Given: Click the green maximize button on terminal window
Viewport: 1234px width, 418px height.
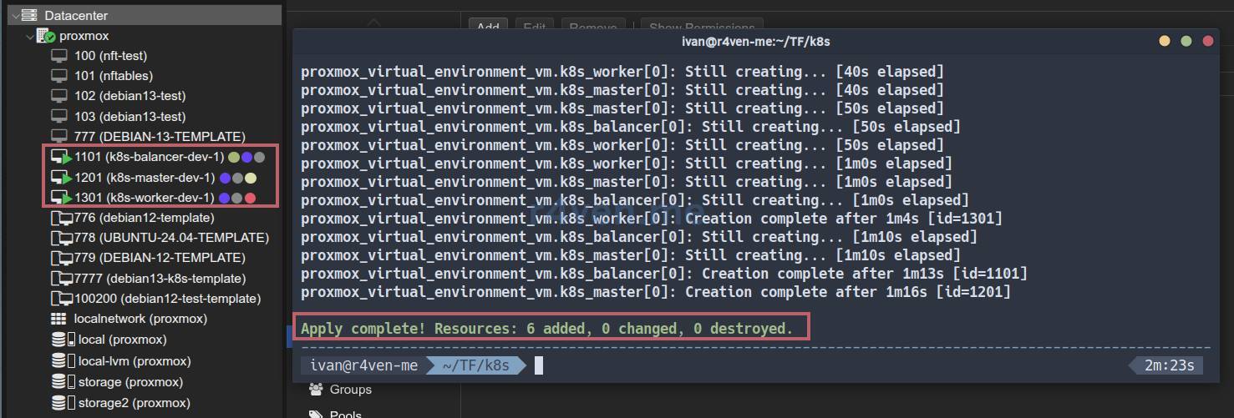Looking at the screenshot, I should [x=1186, y=41].
